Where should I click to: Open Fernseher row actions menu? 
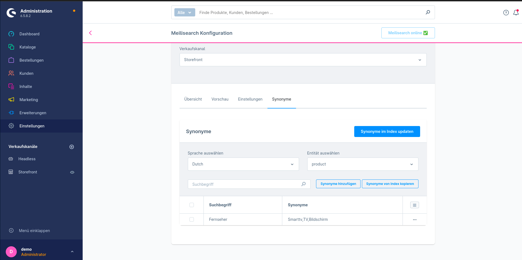(x=415, y=220)
